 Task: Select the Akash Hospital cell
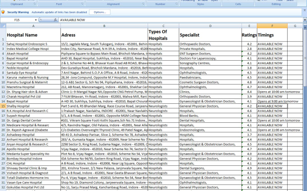[33, 53]
